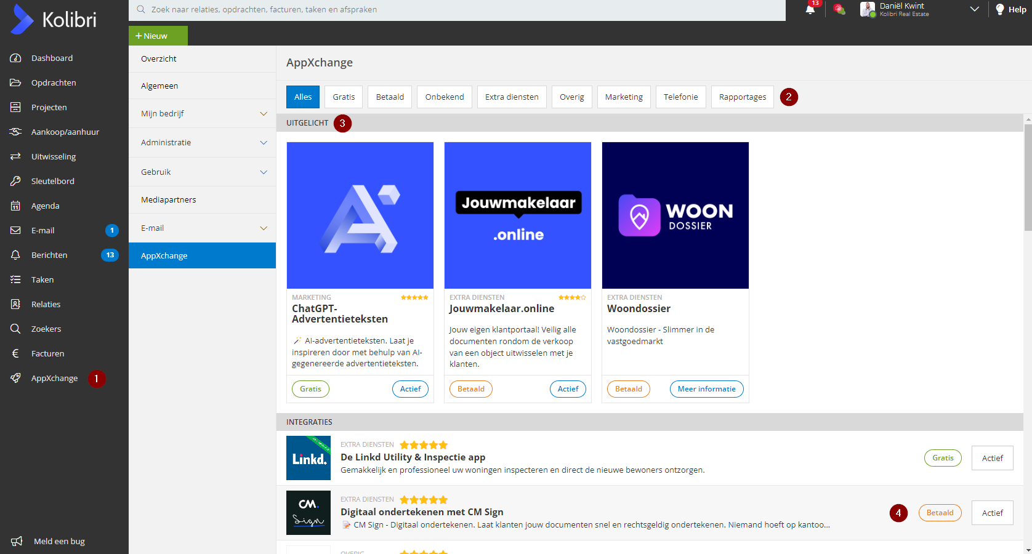Open Overzicht in settings menu
The width and height of the screenshot is (1032, 554).
202,58
